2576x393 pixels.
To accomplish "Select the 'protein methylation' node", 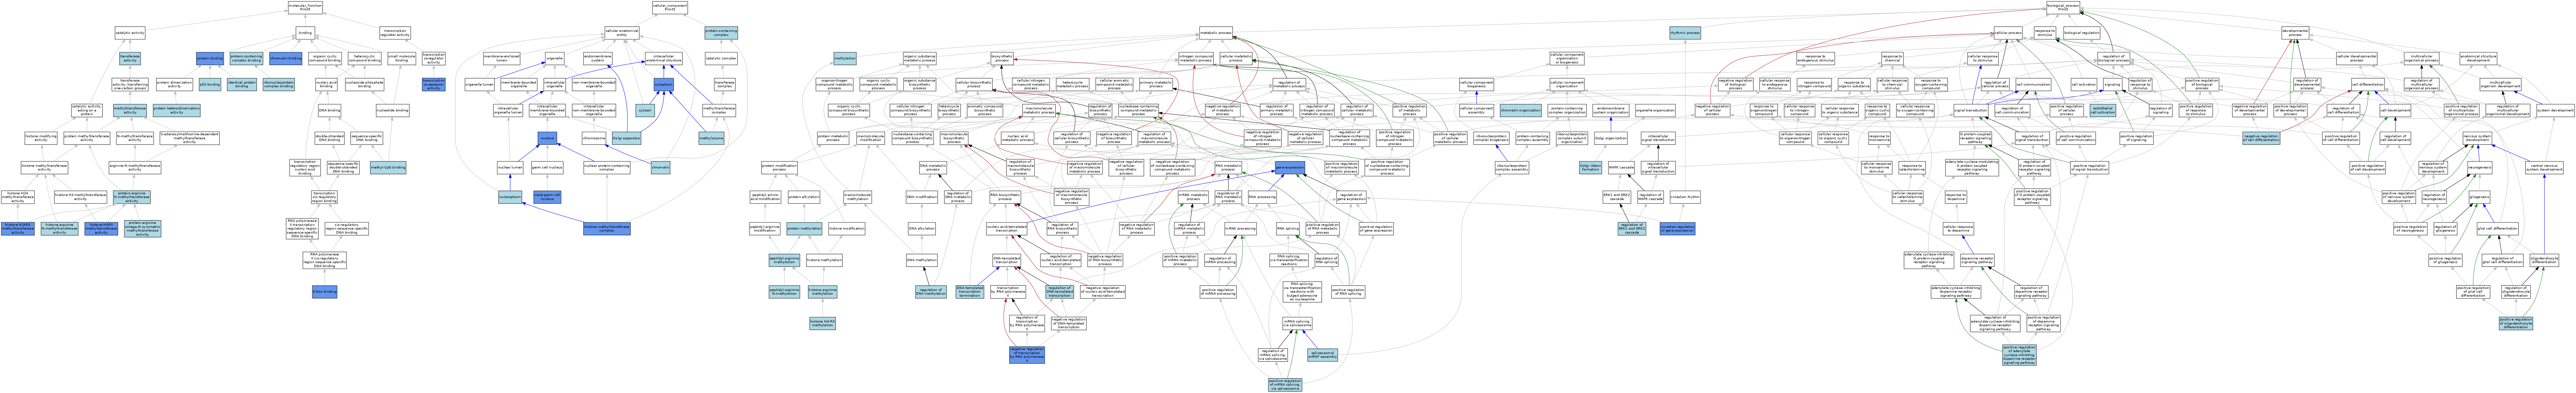I will pos(804,228).
